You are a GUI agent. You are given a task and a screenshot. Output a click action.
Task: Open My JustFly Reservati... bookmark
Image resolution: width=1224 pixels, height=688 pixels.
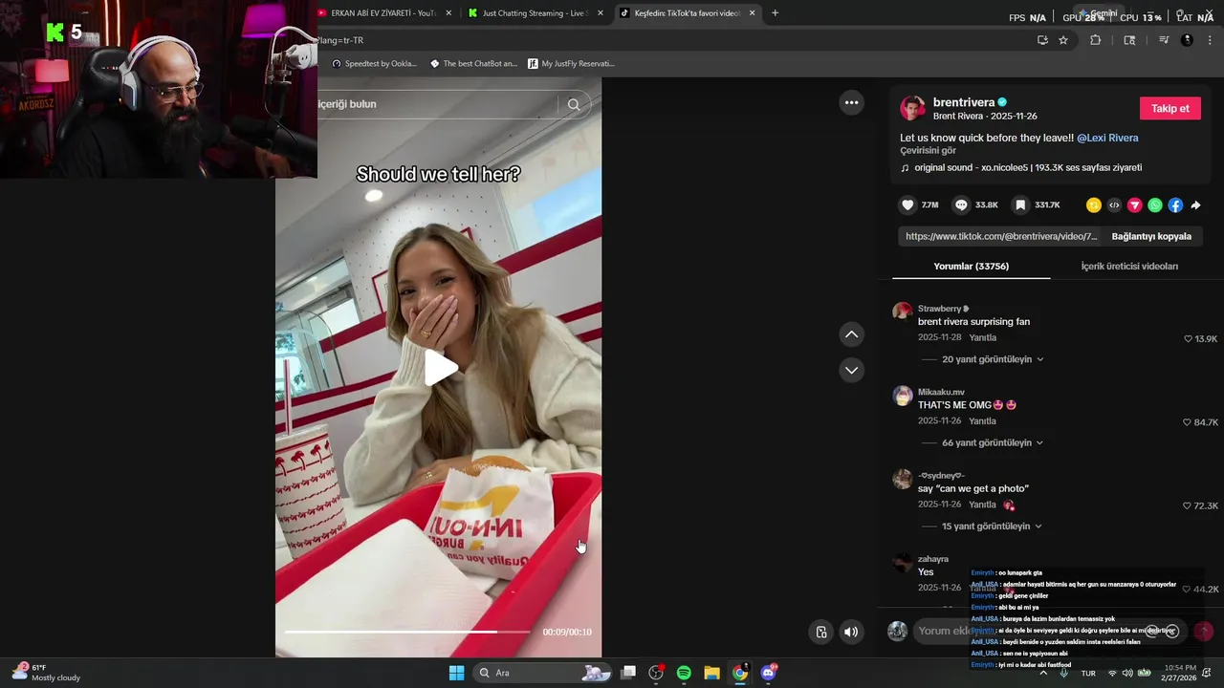(571, 63)
